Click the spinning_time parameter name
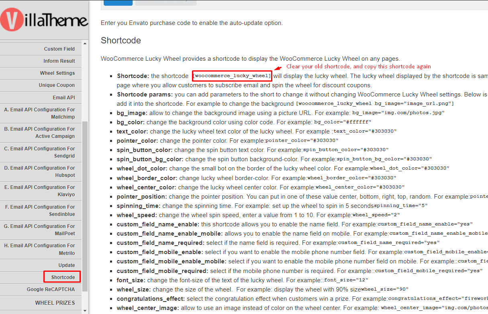Screen dimensions: 488x314 click(138, 205)
